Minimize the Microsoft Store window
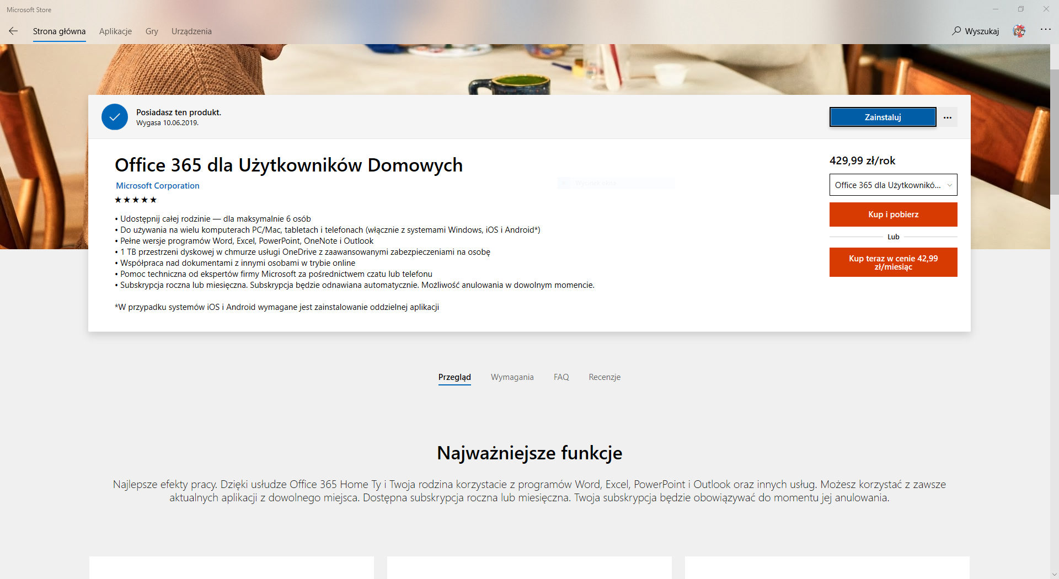Image resolution: width=1059 pixels, height=579 pixels. [996, 9]
